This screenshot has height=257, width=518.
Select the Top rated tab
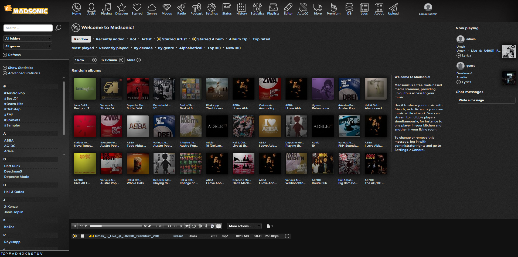pos(261,39)
